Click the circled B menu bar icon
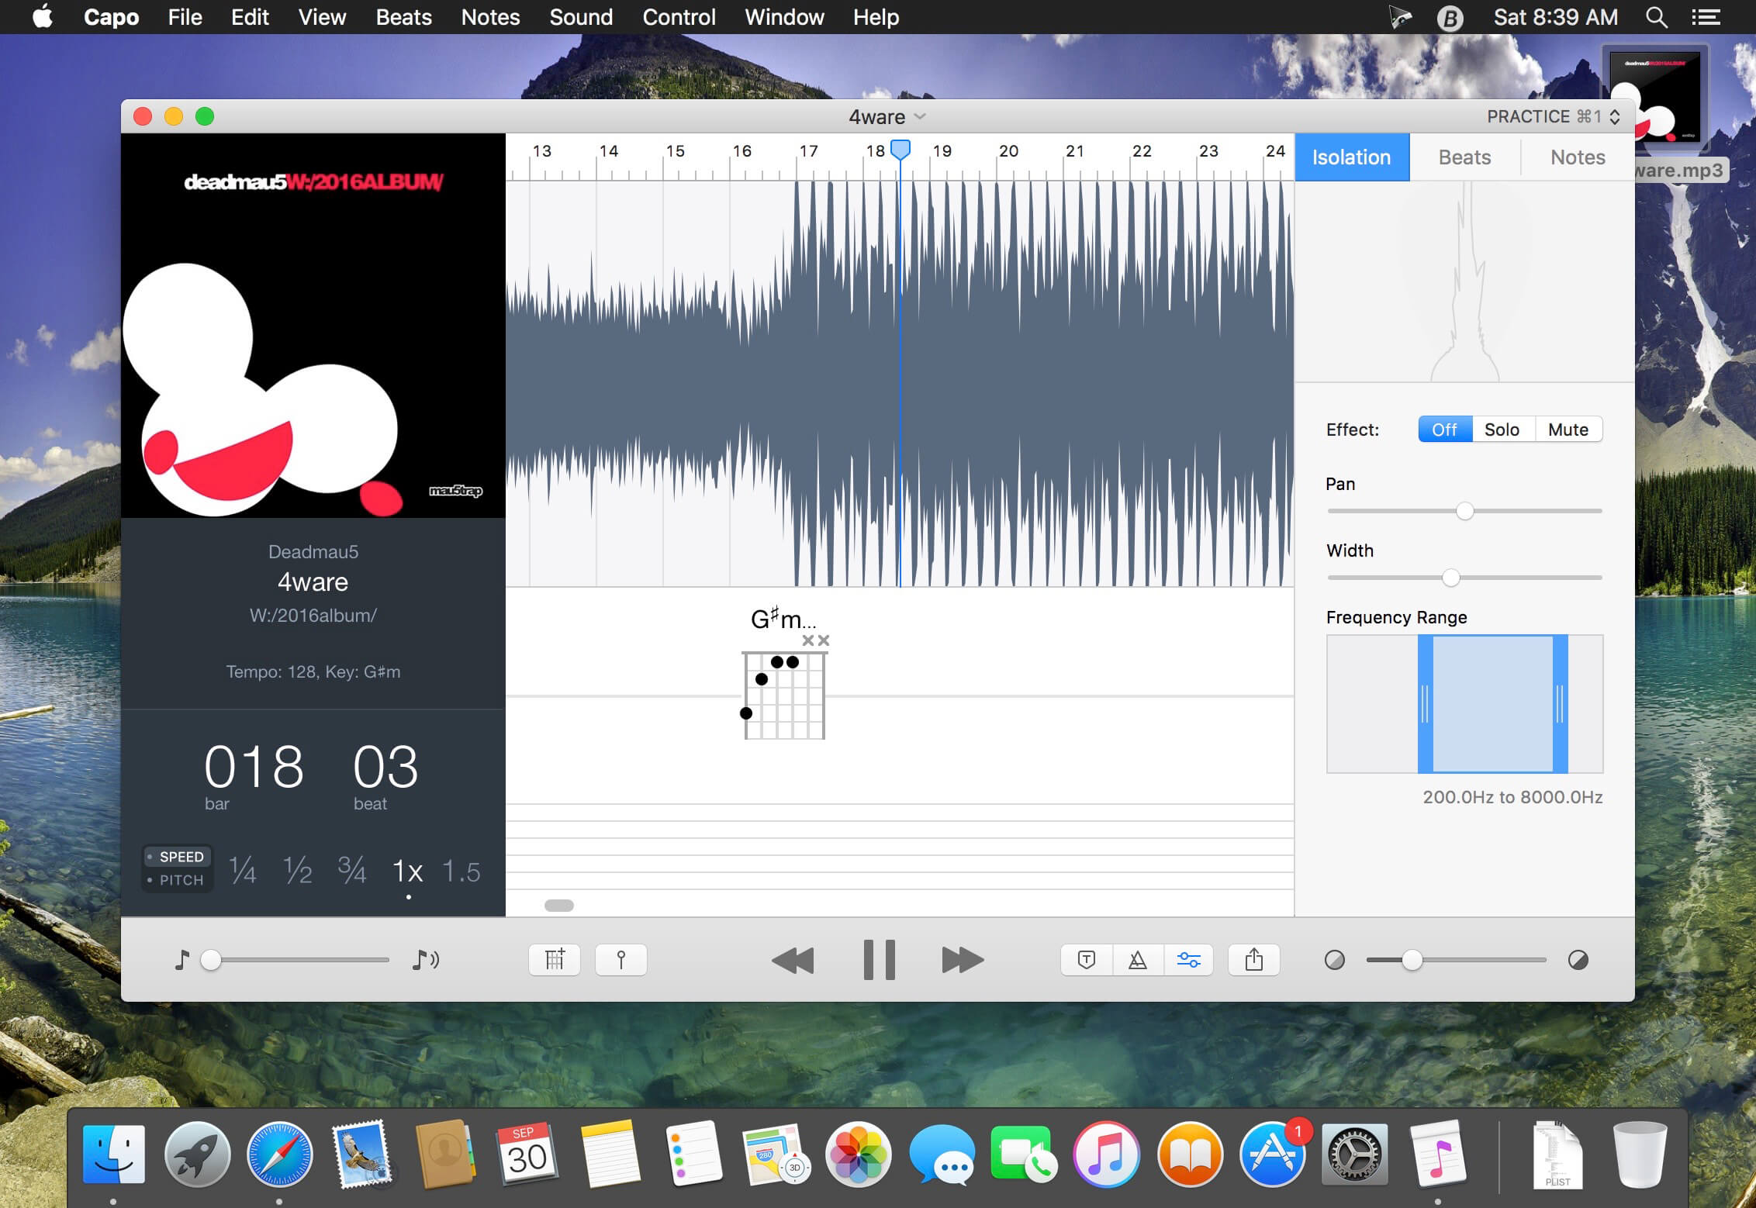This screenshot has width=1756, height=1208. pyautogui.click(x=1449, y=17)
